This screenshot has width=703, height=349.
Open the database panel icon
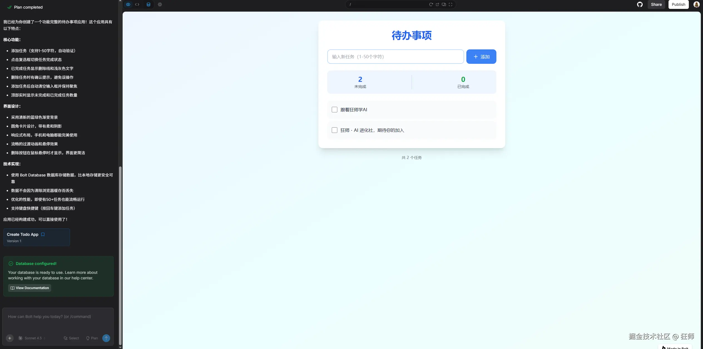(x=148, y=4)
